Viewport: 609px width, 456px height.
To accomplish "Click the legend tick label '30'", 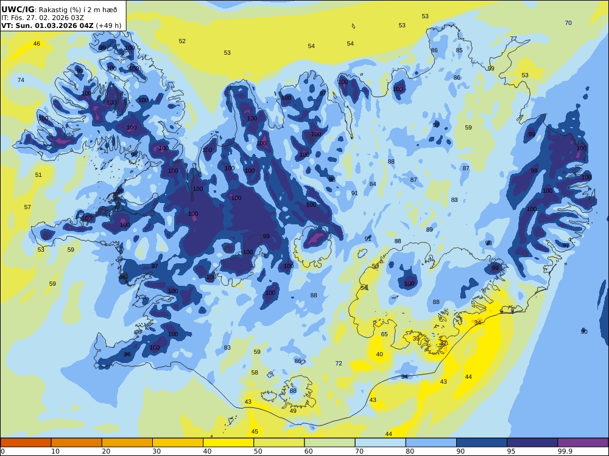I will [157, 451].
